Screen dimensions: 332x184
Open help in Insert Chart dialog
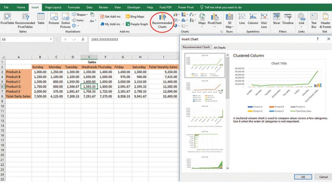[x=318, y=39]
